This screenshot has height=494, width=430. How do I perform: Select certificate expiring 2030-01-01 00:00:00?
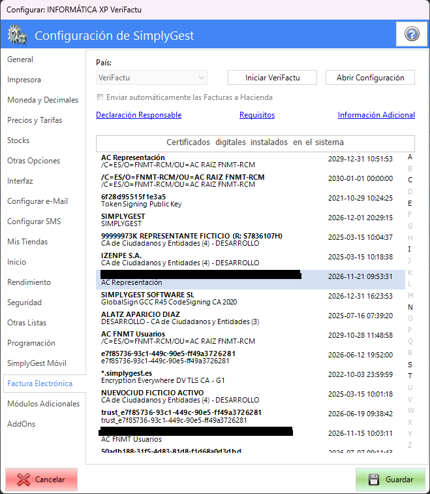251,180
